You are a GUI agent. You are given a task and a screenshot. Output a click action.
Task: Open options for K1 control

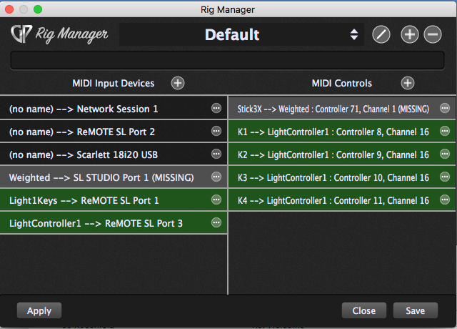445,132
